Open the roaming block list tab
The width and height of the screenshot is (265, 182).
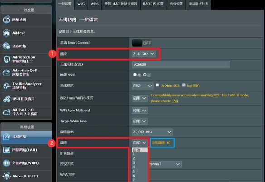pos(198,4)
